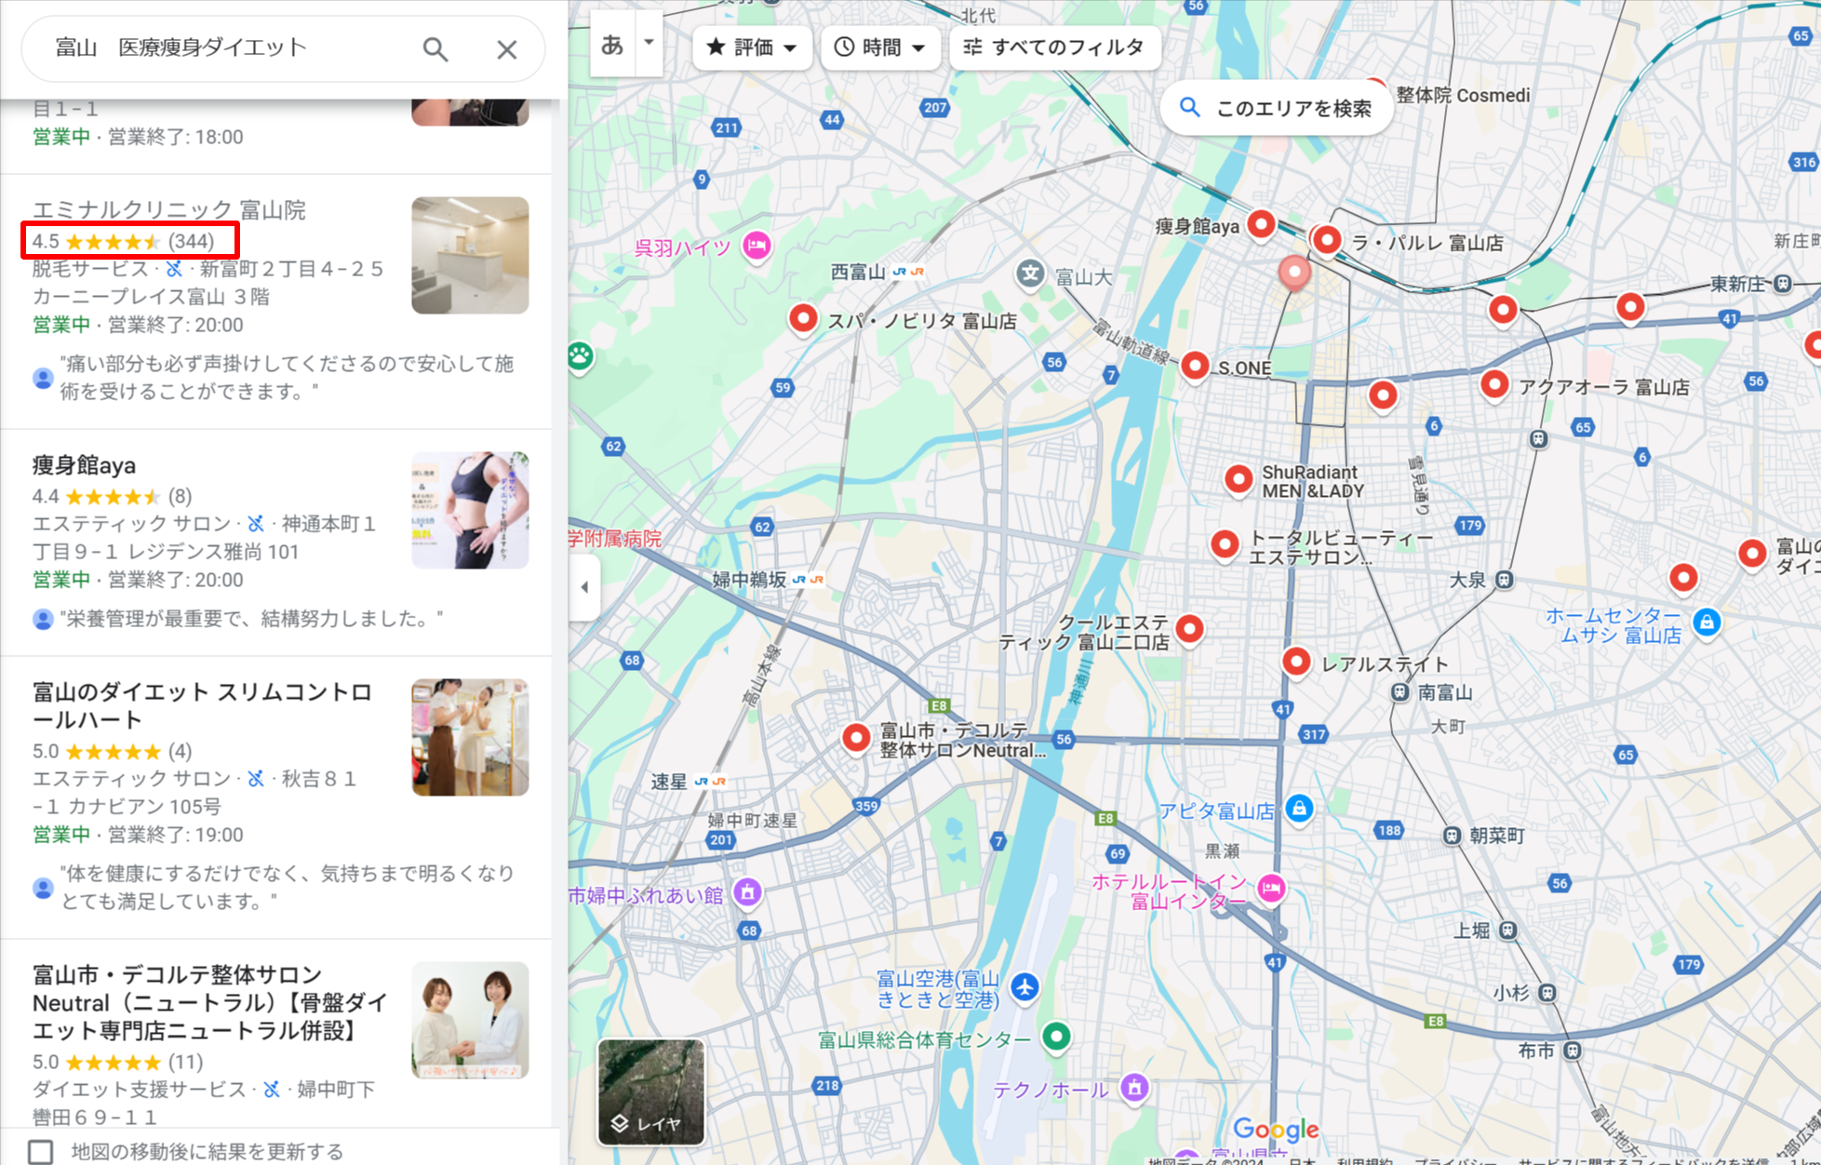The width and height of the screenshot is (1821, 1165).
Task: Click the 市婦中ふれあい館 purple marker
Action: [x=747, y=893]
